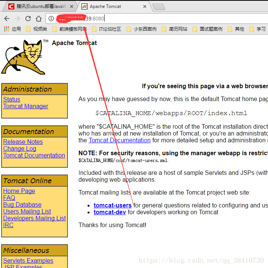Open the 其他 bookmark folder

236,29
